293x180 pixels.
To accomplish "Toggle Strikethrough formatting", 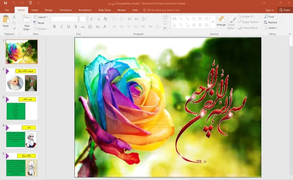I will point(83,27).
